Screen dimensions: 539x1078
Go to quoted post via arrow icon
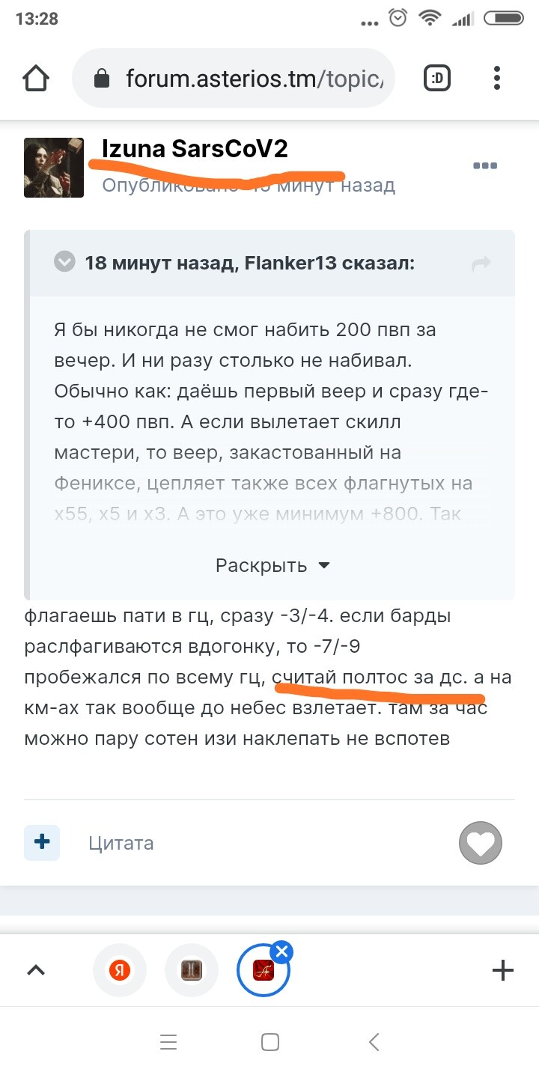click(x=481, y=263)
